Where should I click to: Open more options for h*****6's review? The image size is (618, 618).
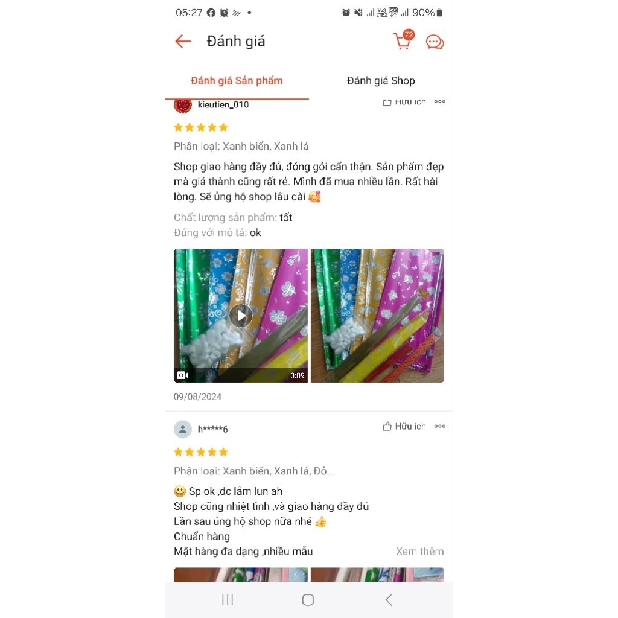click(440, 427)
